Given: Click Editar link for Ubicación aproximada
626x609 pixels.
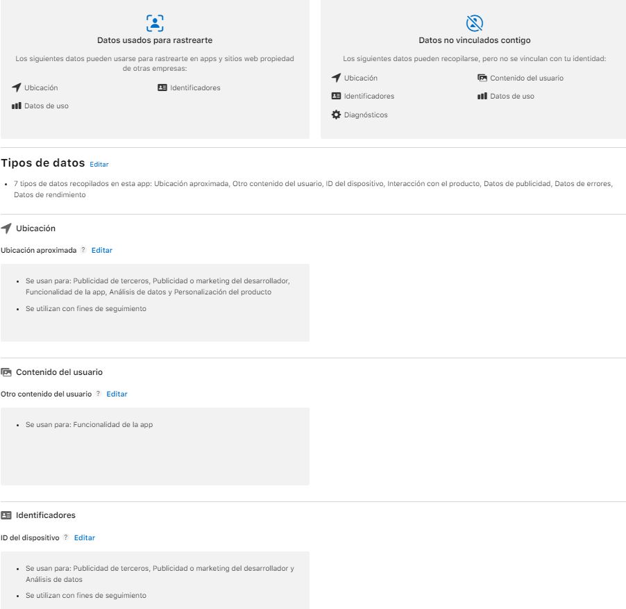Looking at the screenshot, I should pyautogui.click(x=101, y=250).
